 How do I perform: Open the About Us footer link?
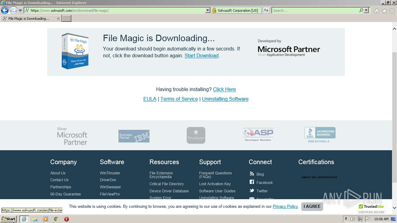coord(58,173)
